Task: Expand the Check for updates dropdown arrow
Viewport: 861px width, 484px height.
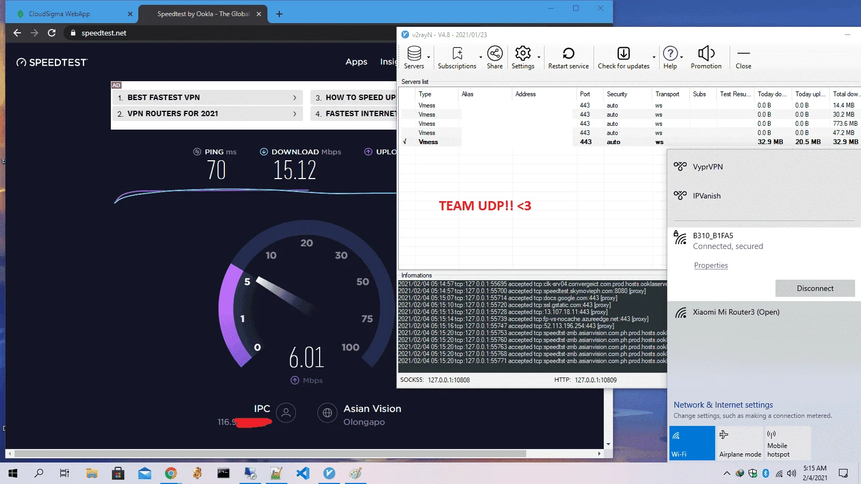Action: (654, 57)
